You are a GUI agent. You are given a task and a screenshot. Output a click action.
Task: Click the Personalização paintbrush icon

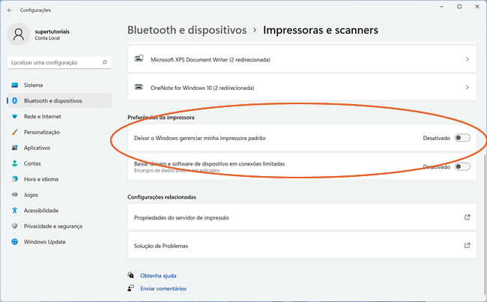(14, 132)
